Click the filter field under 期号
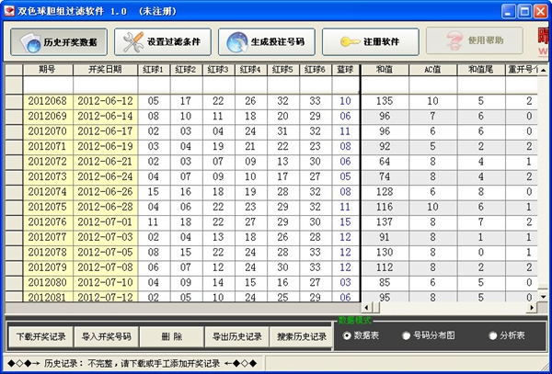Image resolution: width=552 pixels, height=374 pixels. click(x=48, y=85)
